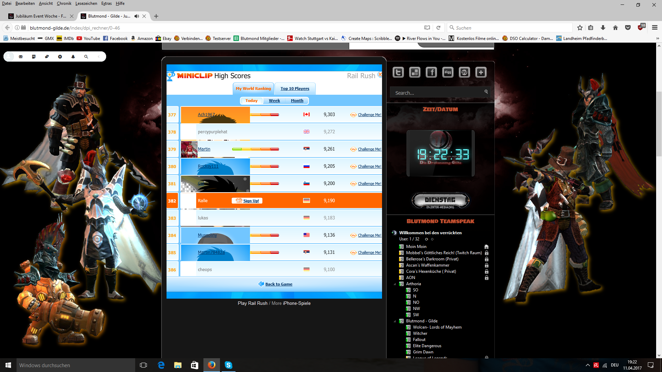Challenge player Ach1967
Image resolution: width=662 pixels, height=372 pixels.
[x=369, y=115]
